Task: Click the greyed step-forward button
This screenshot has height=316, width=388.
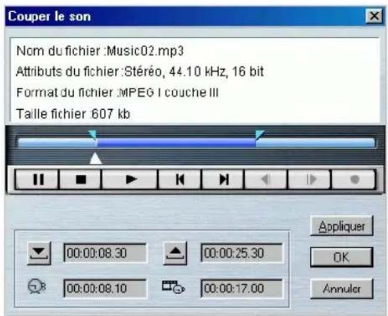Action: (310, 179)
